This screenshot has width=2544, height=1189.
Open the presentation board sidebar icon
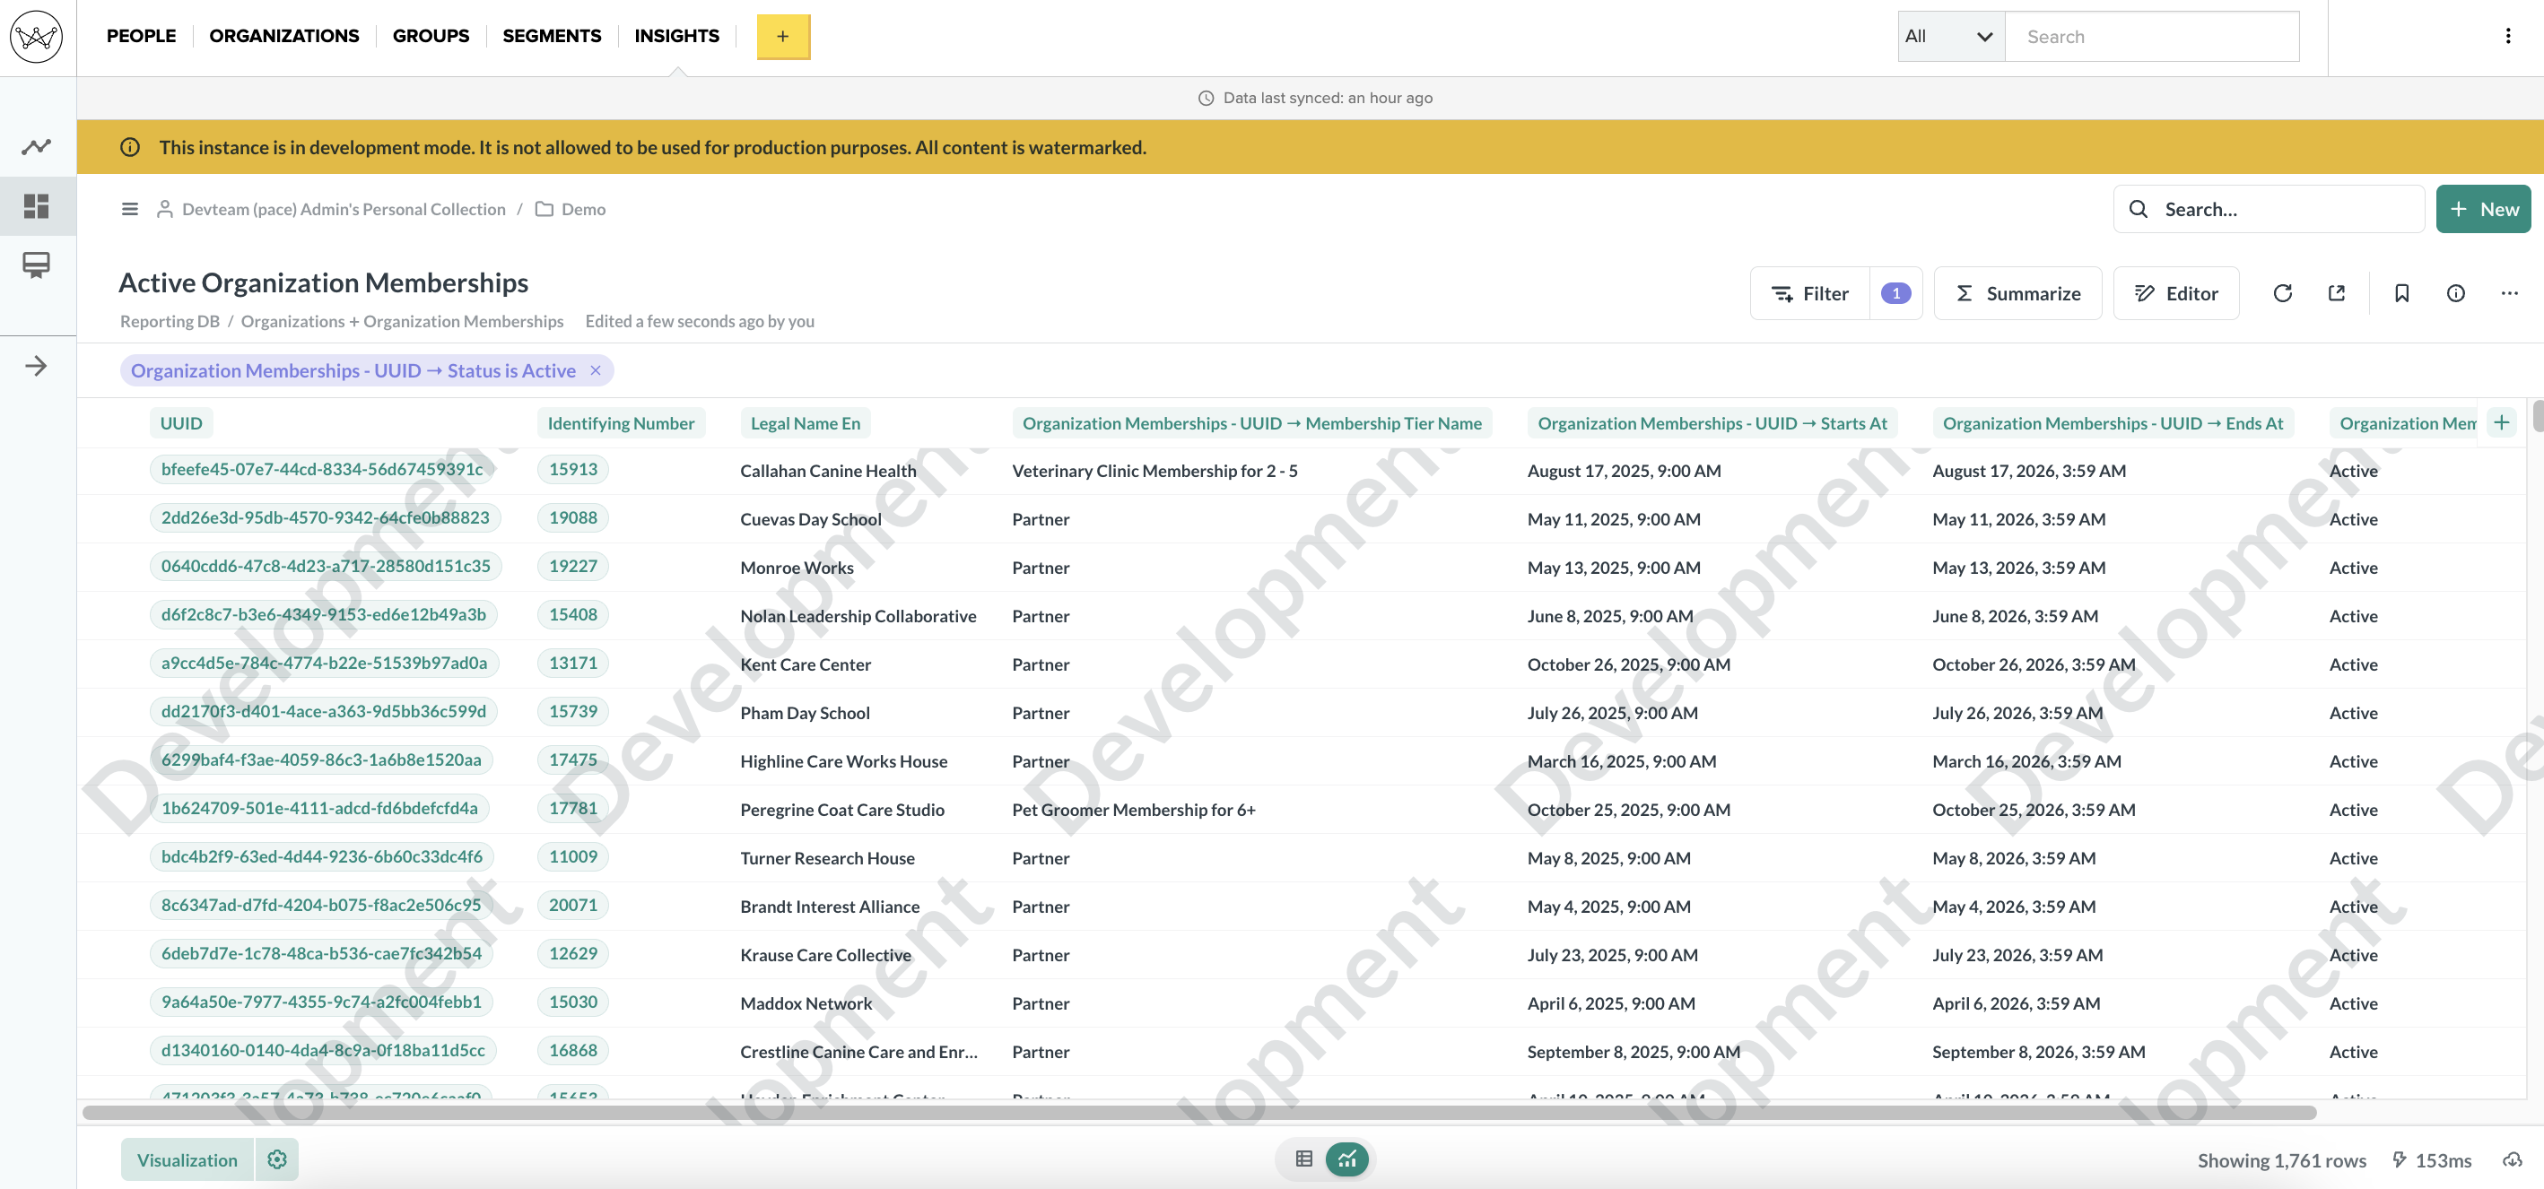(37, 265)
